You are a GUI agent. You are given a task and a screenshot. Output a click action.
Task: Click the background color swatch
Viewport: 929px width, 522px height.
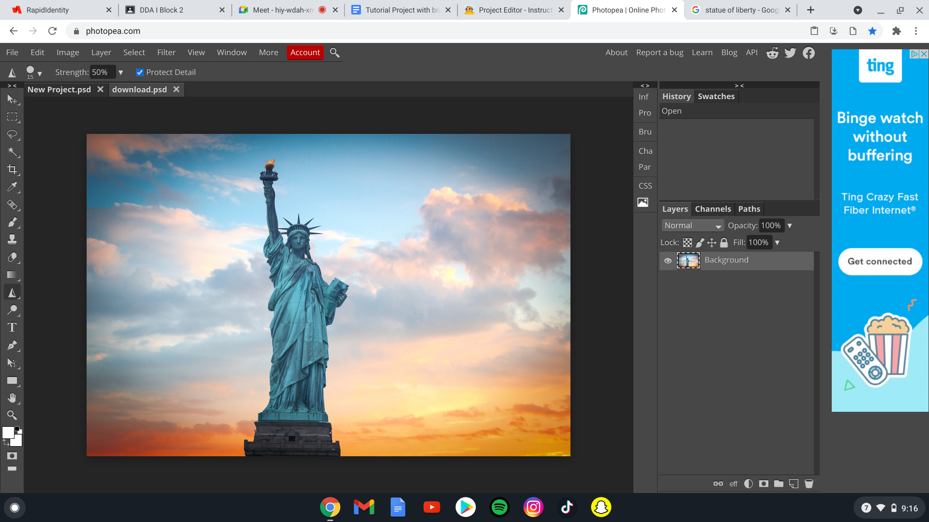pos(18,441)
